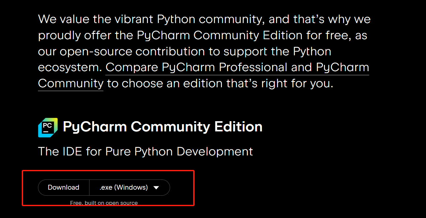The height and width of the screenshot is (218, 426).
Task: Select The IDE for Pure Python tagline
Action: click(x=145, y=151)
